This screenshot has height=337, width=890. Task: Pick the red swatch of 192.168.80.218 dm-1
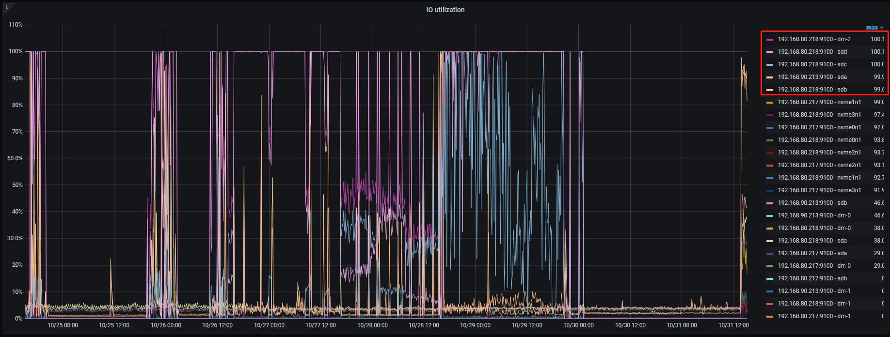[x=770, y=304]
